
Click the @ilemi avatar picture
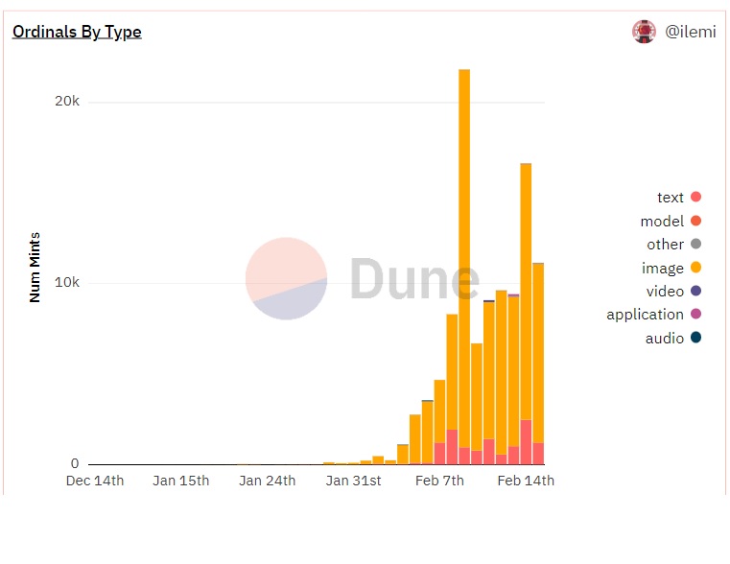[x=644, y=32]
